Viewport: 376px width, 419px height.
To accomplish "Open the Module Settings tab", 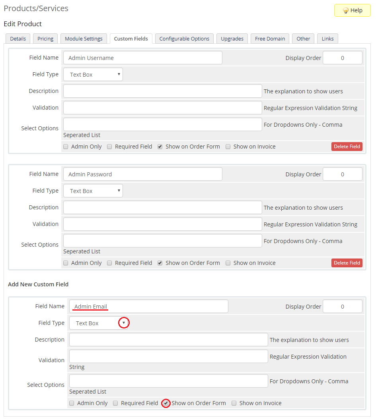I will pos(84,39).
